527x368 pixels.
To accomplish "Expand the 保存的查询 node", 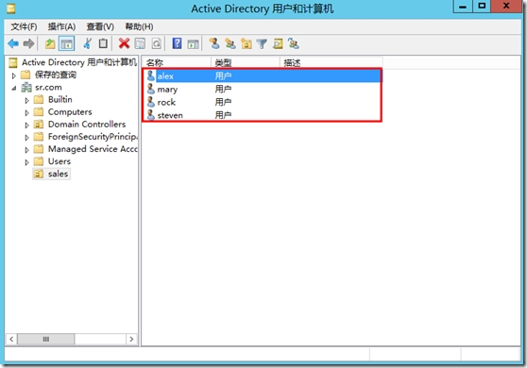I will [x=14, y=75].
